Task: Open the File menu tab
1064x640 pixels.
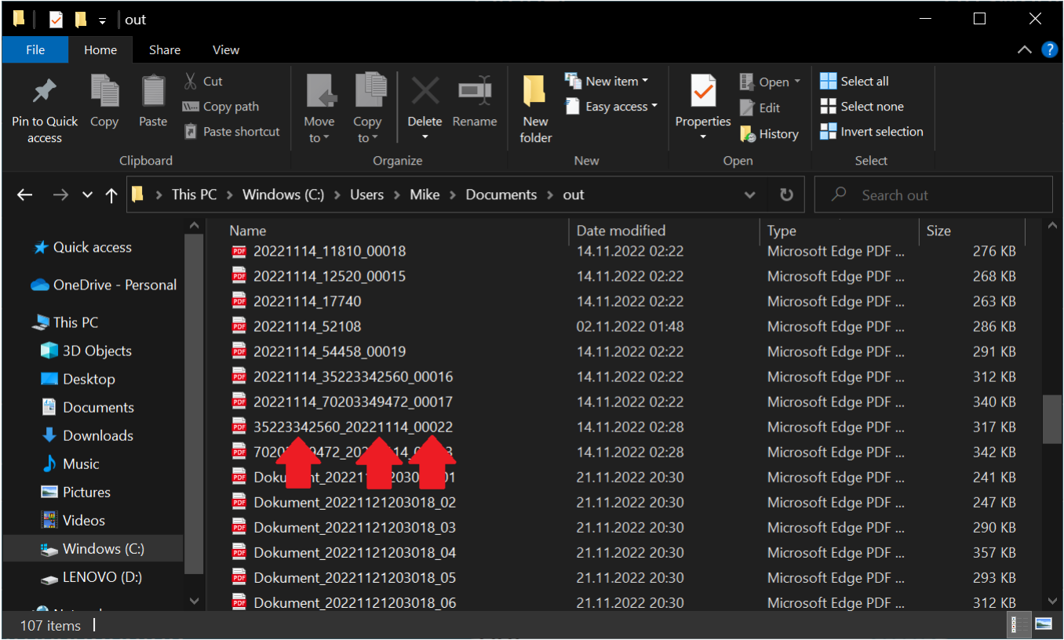Action: [35, 49]
